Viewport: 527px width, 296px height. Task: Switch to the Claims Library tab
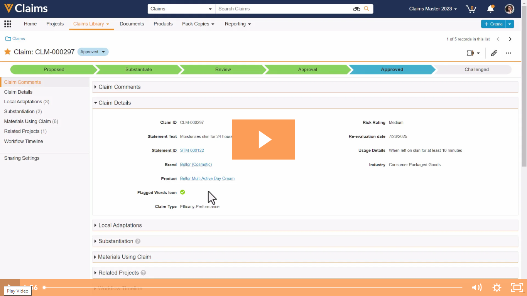tap(89, 24)
